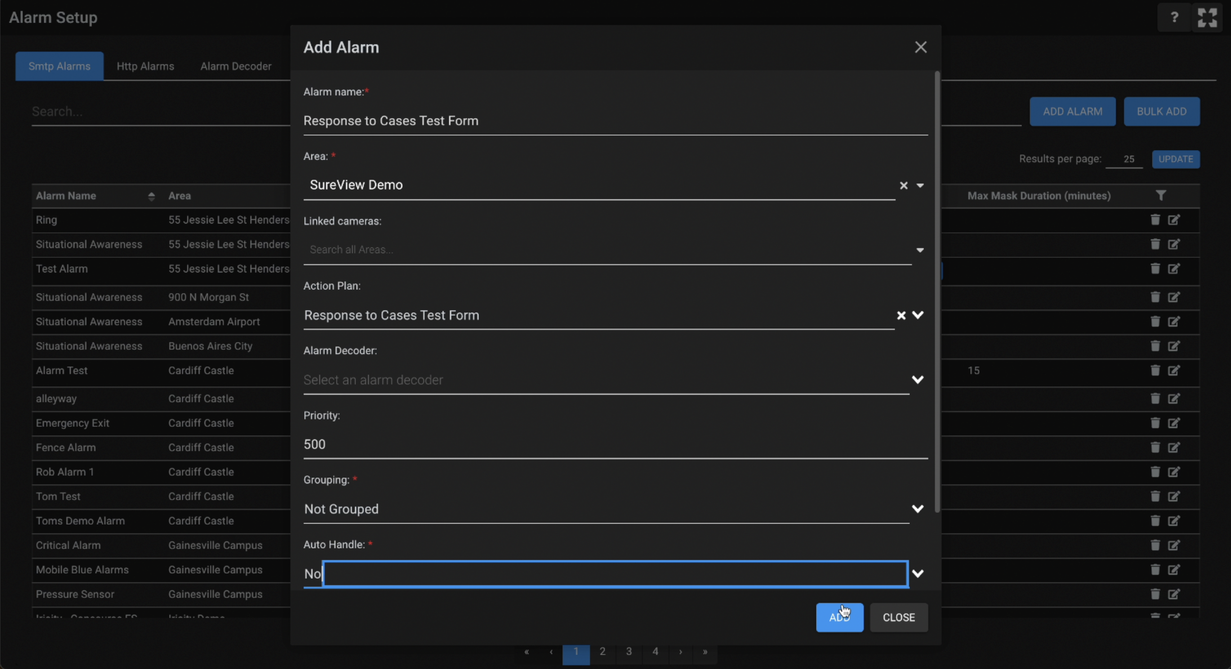1231x669 pixels.
Task: Delete the Buenos Aires City alarm
Action: [1155, 346]
